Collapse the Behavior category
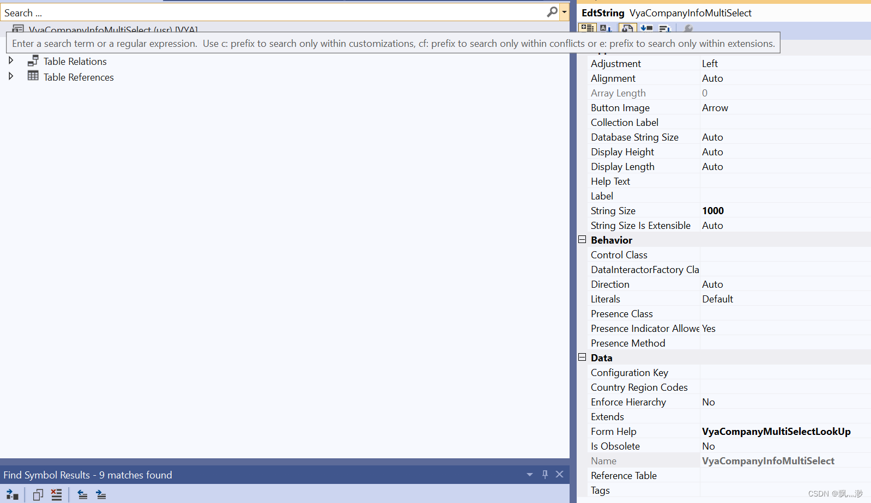Image resolution: width=871 pixels, height=503 pixels. tap(582, 240)
